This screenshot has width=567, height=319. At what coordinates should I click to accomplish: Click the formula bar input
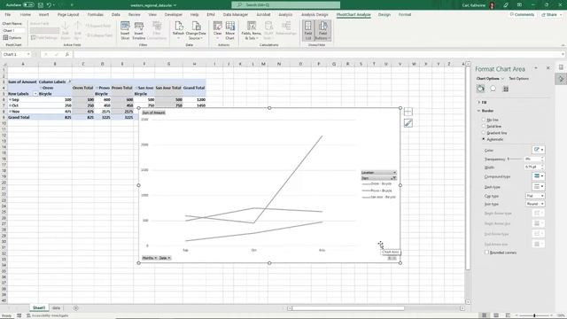point(318,54)
